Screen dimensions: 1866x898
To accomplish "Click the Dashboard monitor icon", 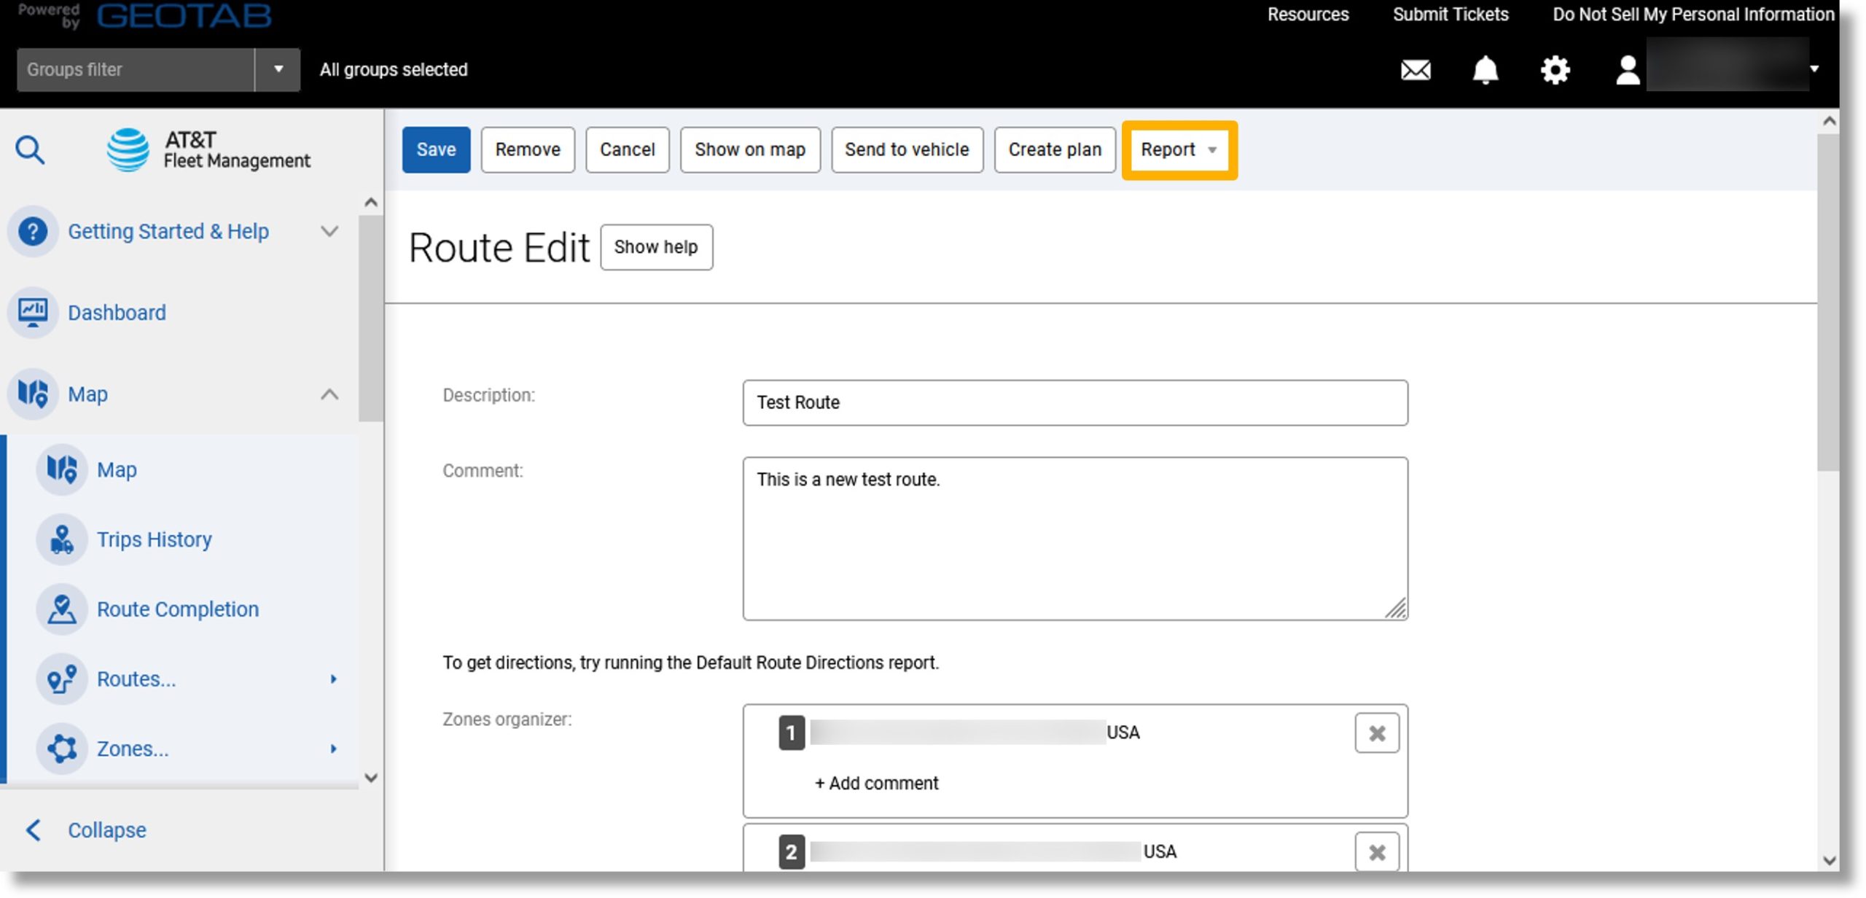I will 33,313.
